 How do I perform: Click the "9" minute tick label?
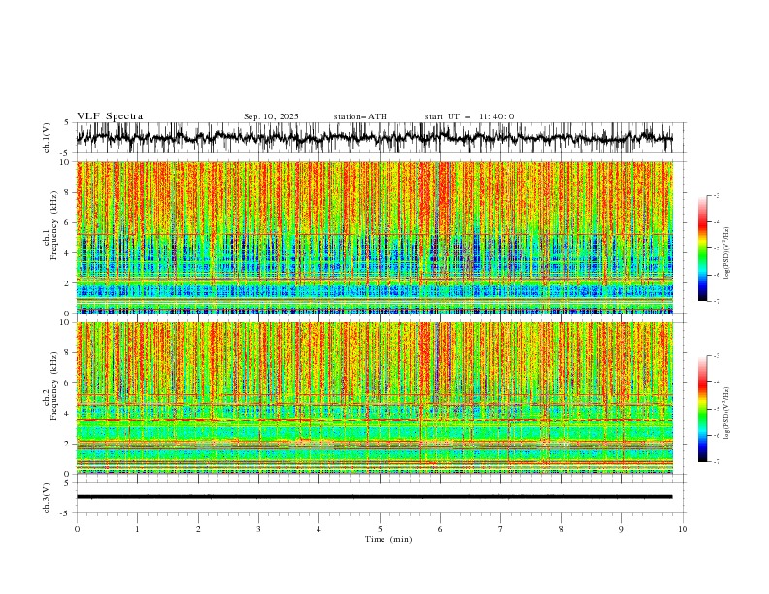coord(622,529)
